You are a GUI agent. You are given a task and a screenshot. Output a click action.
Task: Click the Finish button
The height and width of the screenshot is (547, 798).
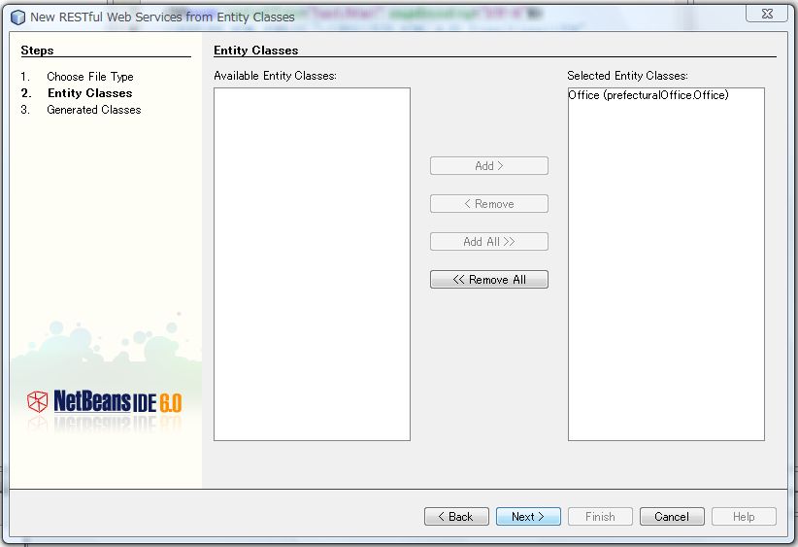(600, 517)
